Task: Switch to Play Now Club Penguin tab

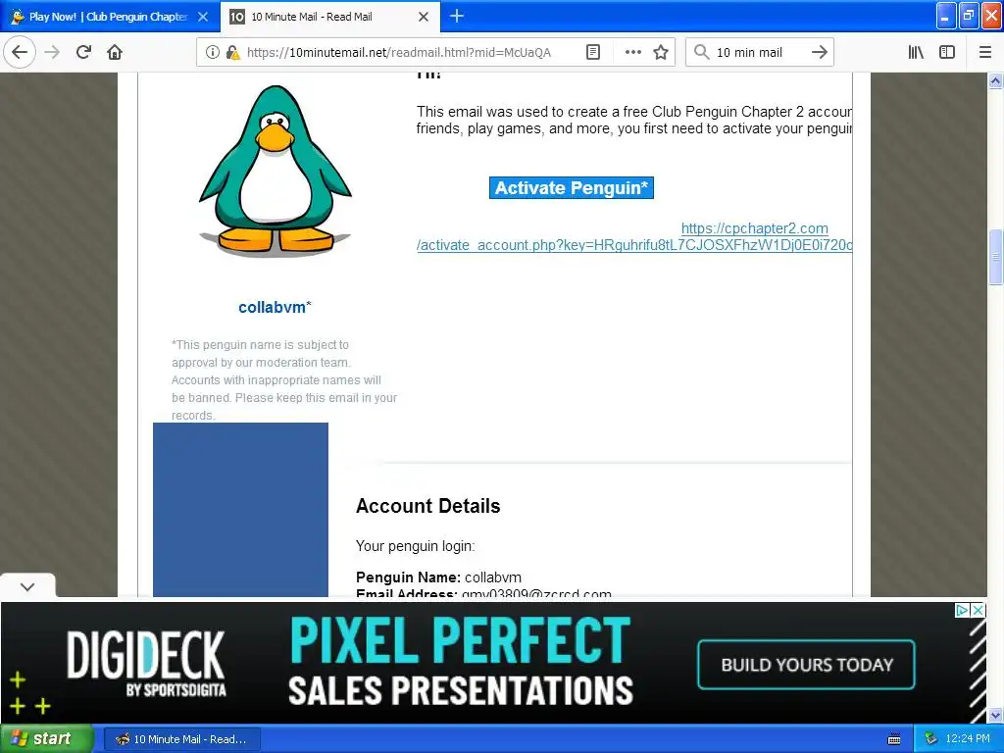Action: click(110, 17)
